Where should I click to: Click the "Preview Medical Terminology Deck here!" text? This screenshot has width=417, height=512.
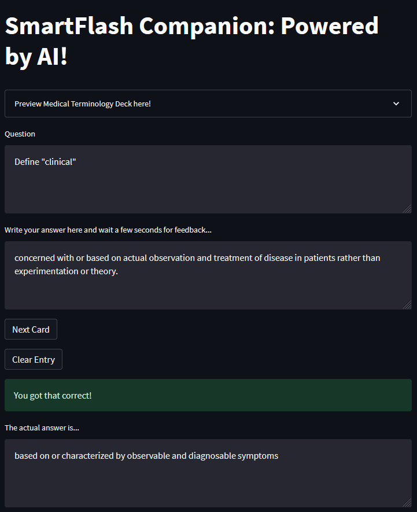pyautogui.click(x=83, y=104)
